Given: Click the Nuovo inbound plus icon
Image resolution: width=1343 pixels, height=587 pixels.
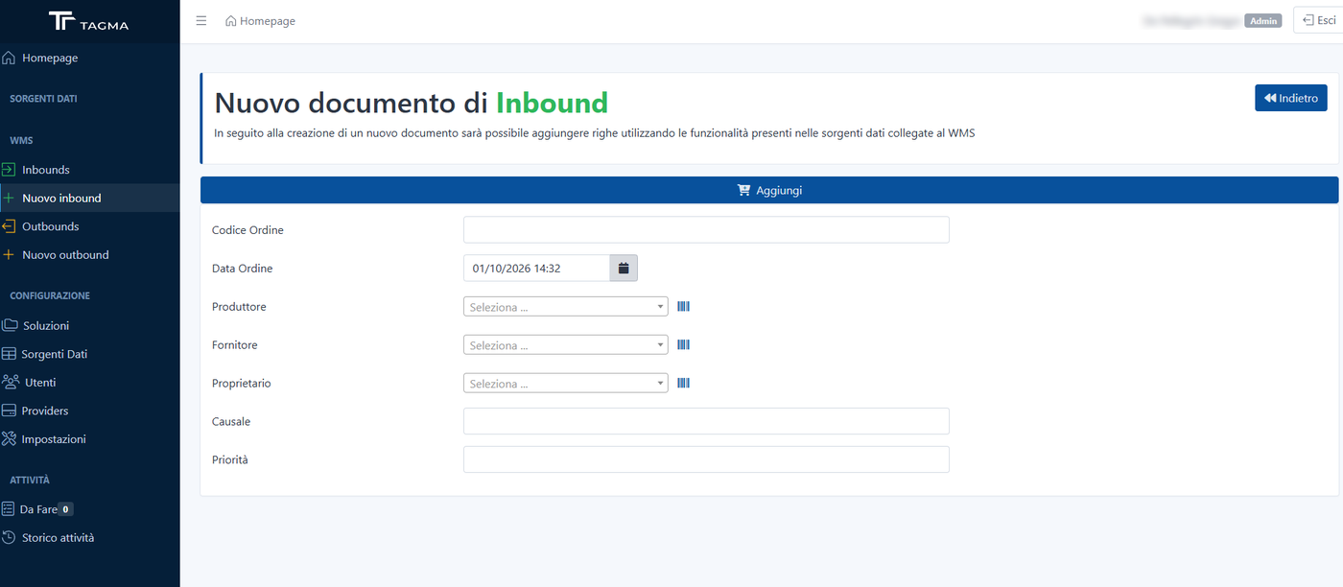Looking at the screenshot, I should click(x=9, y=198).
